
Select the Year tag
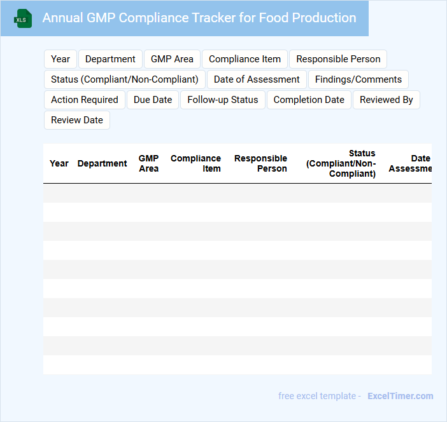[x=60, y=59]
